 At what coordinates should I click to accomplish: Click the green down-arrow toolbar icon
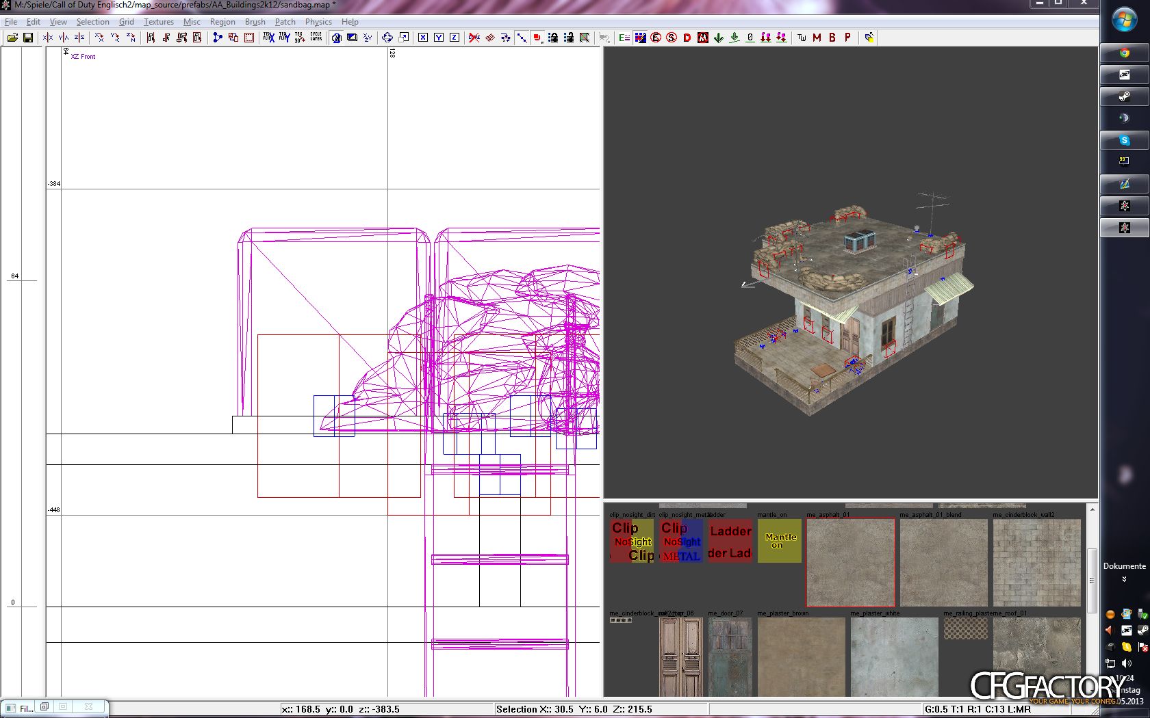[x=719, y=38]
